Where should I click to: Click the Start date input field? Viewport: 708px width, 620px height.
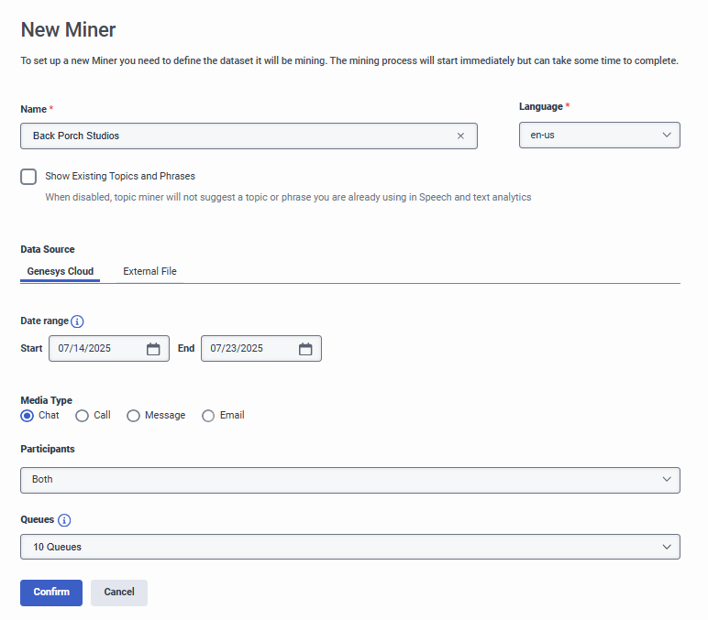point(96,349)
